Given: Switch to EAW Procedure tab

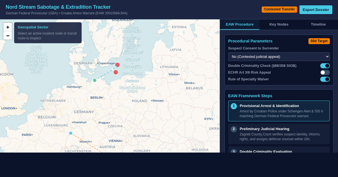Looking at the screenshot, I should click(x=240, y=24).
